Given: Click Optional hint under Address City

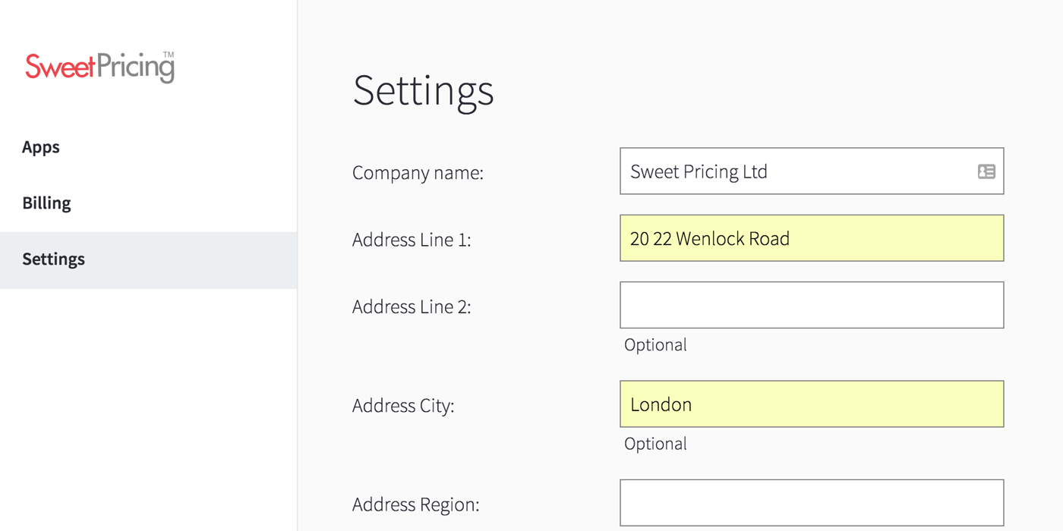Looking at the screenshot, I should [655, 444].
